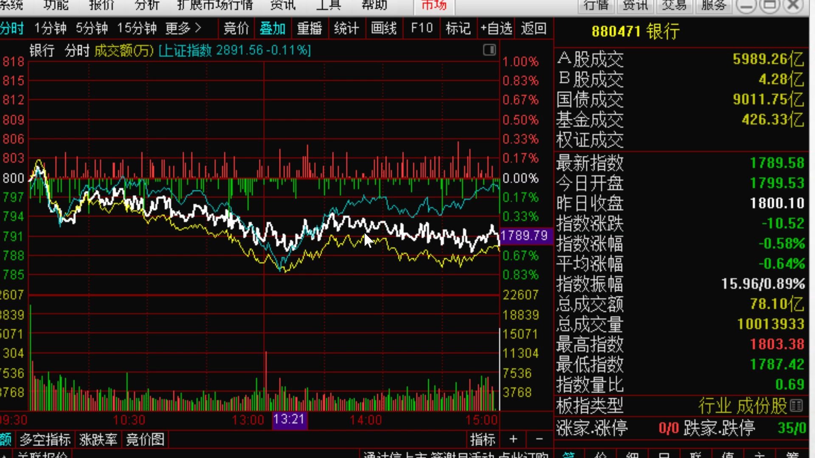Click the 今日开盘 value 1799.53

click(x=777, y=183)
